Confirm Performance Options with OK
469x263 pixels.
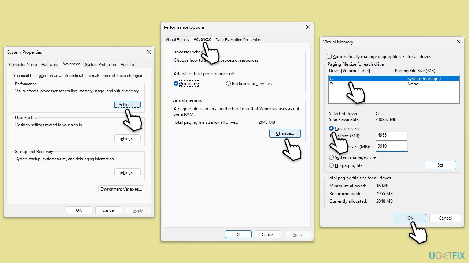[x=238, y=235]
